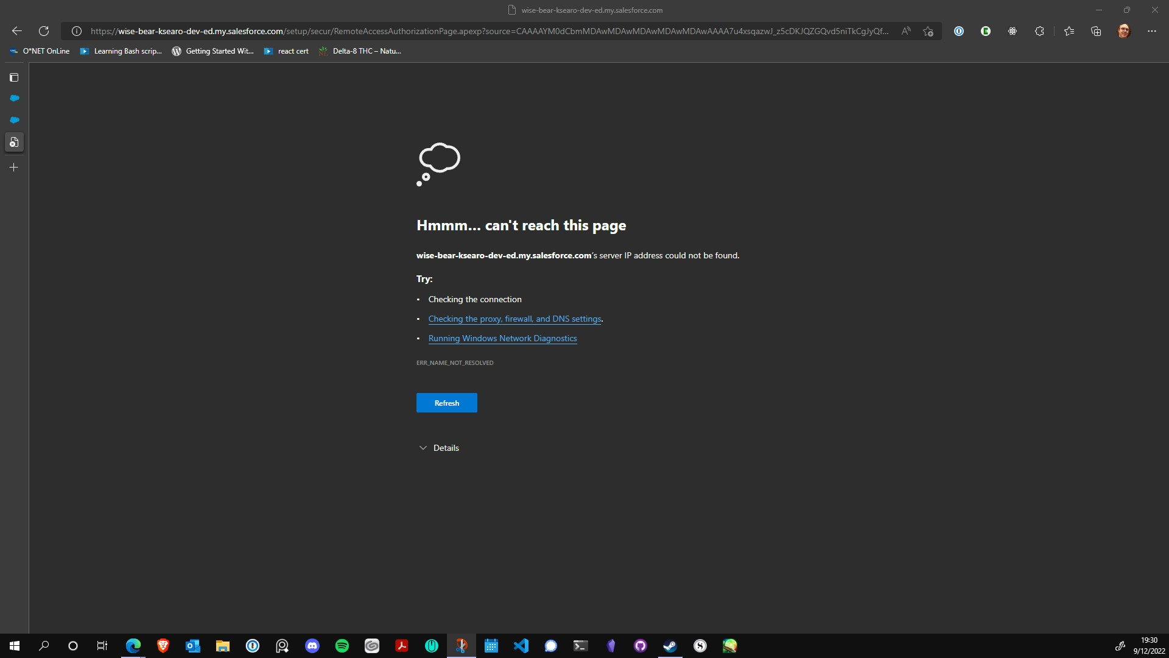
Task: Expand the Details section
Action: click(x=439, y=448)
